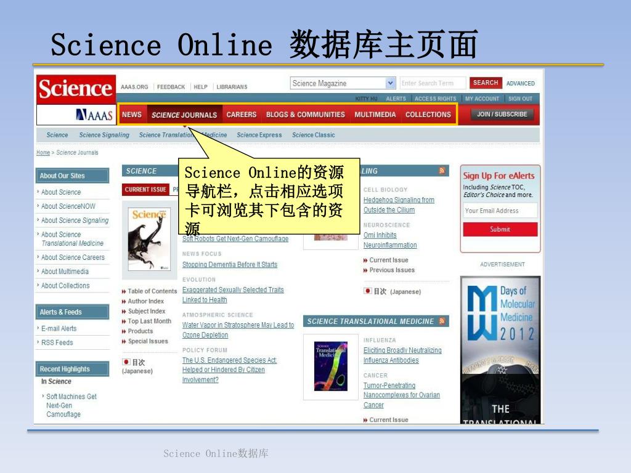This screenshot has width=631, height=473.
Task: Open Subject Index link
Action: point(147,311)
